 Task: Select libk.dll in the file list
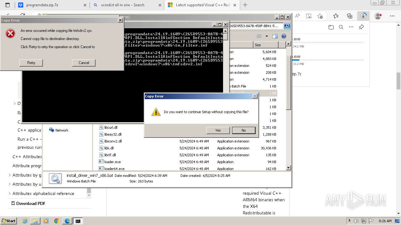pyautogui.click(x=109, y=148)
